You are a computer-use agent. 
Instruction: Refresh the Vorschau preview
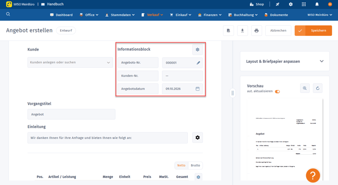tap(317, 88)
